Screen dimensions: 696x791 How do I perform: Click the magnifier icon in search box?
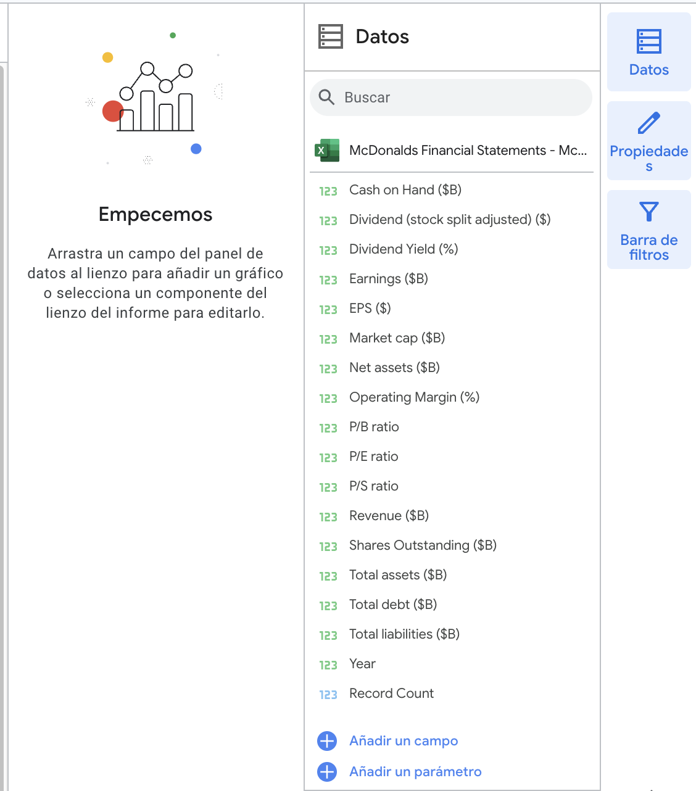326,97
